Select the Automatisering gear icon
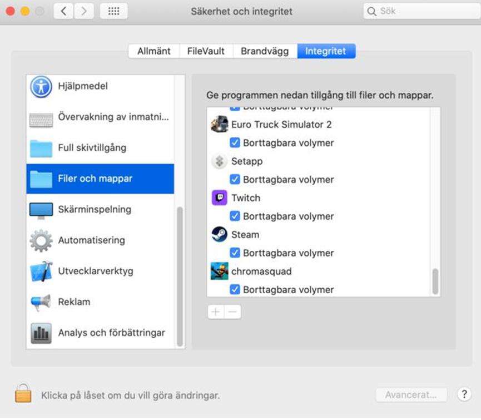The height and width of the screenshot is (420, 481). 41,241
